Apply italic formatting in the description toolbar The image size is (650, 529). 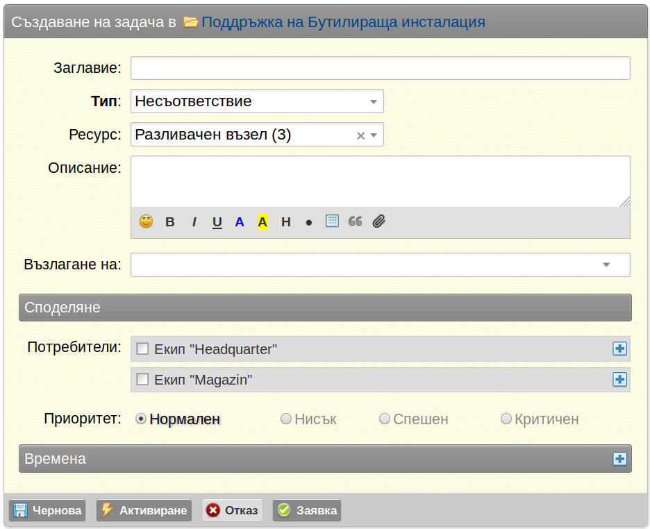[194, 222]
